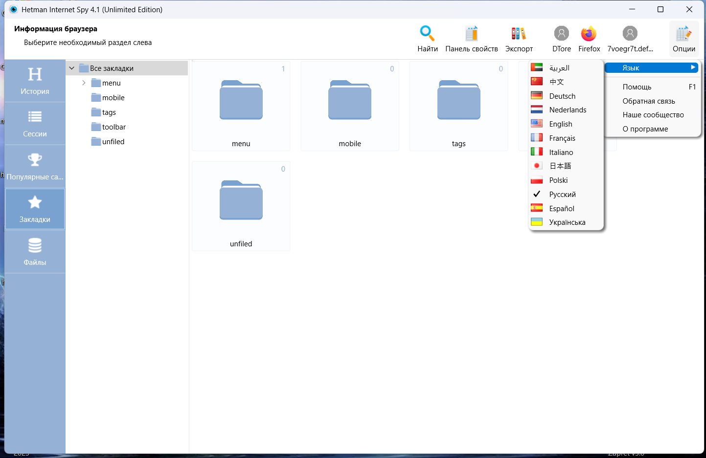Image resolution: width=706 pixels, height=458 pixels.
Task: Click Помощь in the options menu
Action: pos(637,87)
